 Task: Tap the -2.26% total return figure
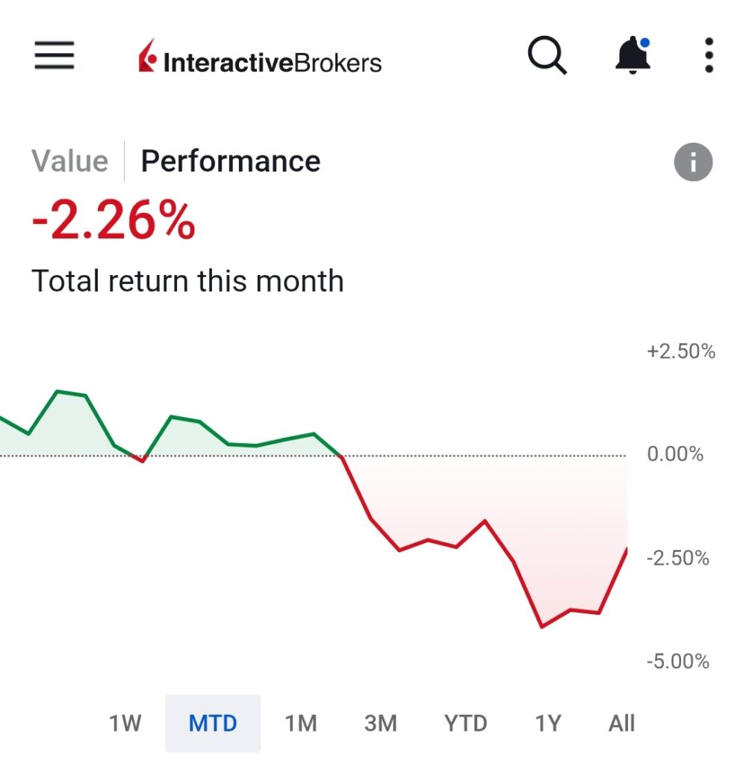(x=114, y=221)
